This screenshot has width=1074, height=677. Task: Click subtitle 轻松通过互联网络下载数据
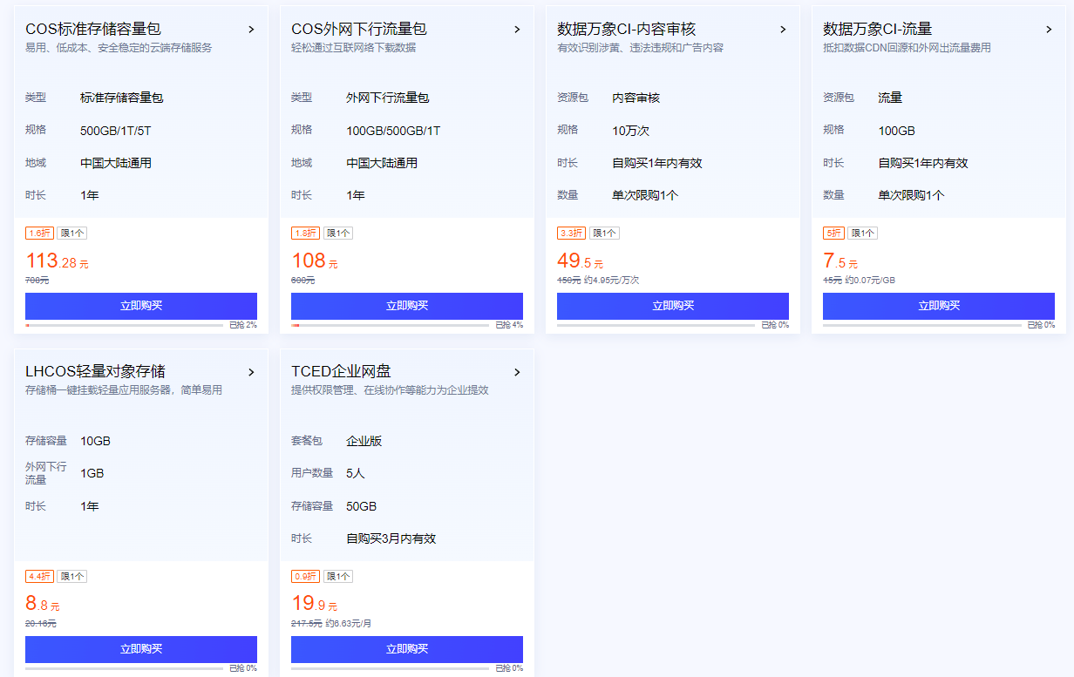point(354,48)
